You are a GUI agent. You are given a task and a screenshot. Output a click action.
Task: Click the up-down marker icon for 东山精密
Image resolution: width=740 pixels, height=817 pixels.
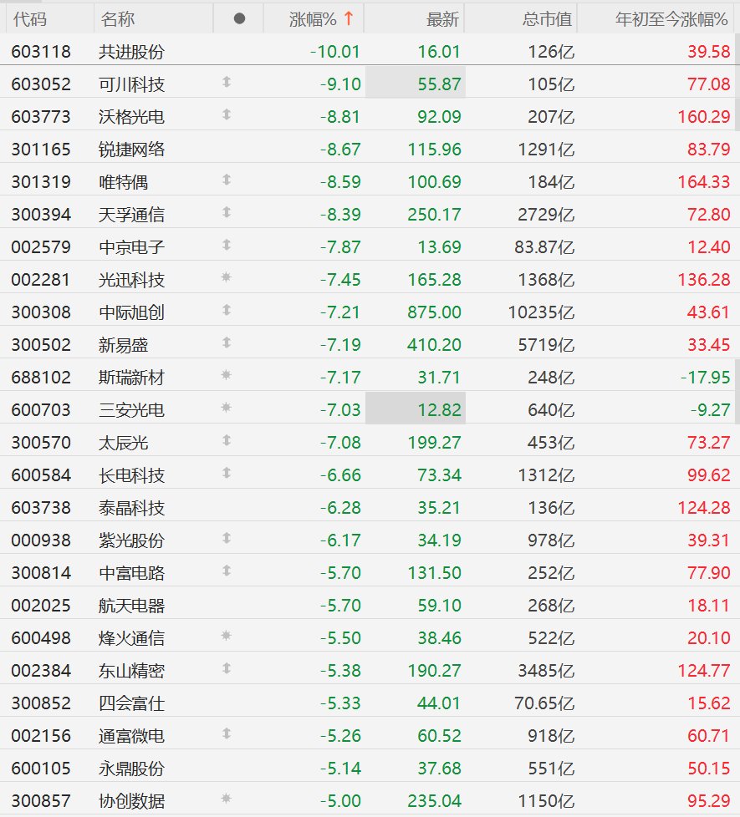click(x=227, y=668)
